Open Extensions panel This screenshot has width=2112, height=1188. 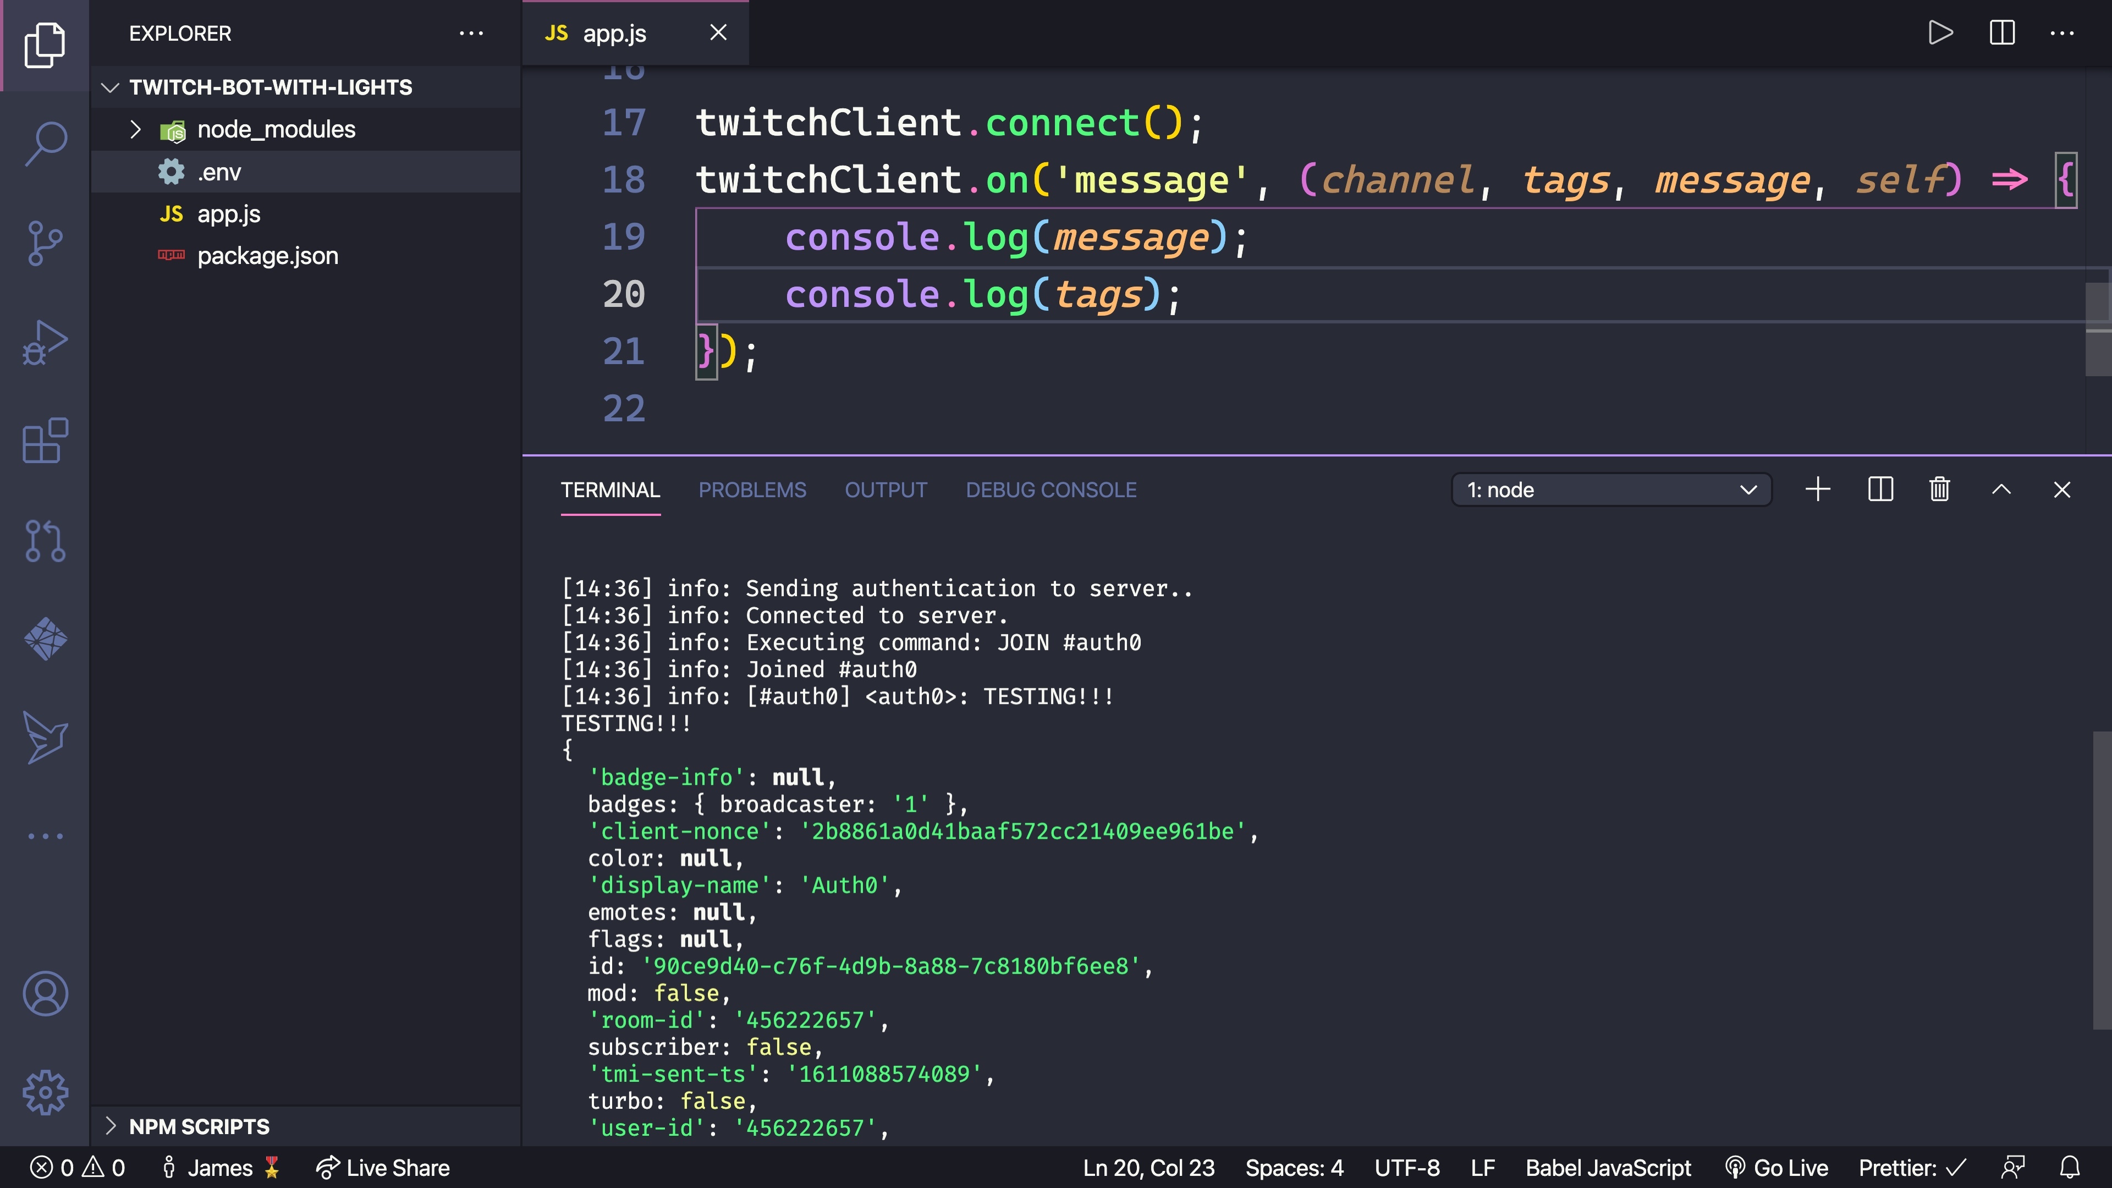click(46, 442)
